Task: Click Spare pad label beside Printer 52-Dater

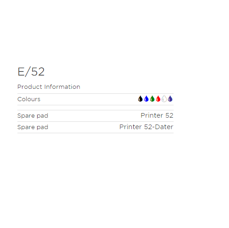Action: [33, 127]
